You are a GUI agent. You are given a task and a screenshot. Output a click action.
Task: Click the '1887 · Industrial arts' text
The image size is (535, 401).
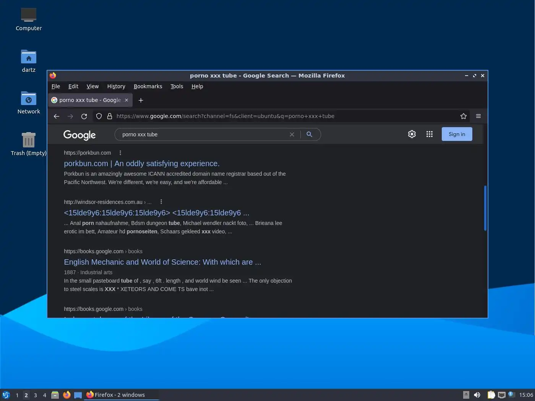point(88,272)
